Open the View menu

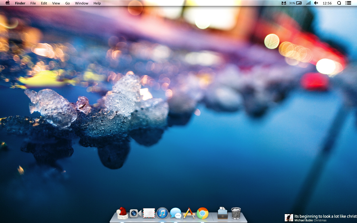[56, 3]
